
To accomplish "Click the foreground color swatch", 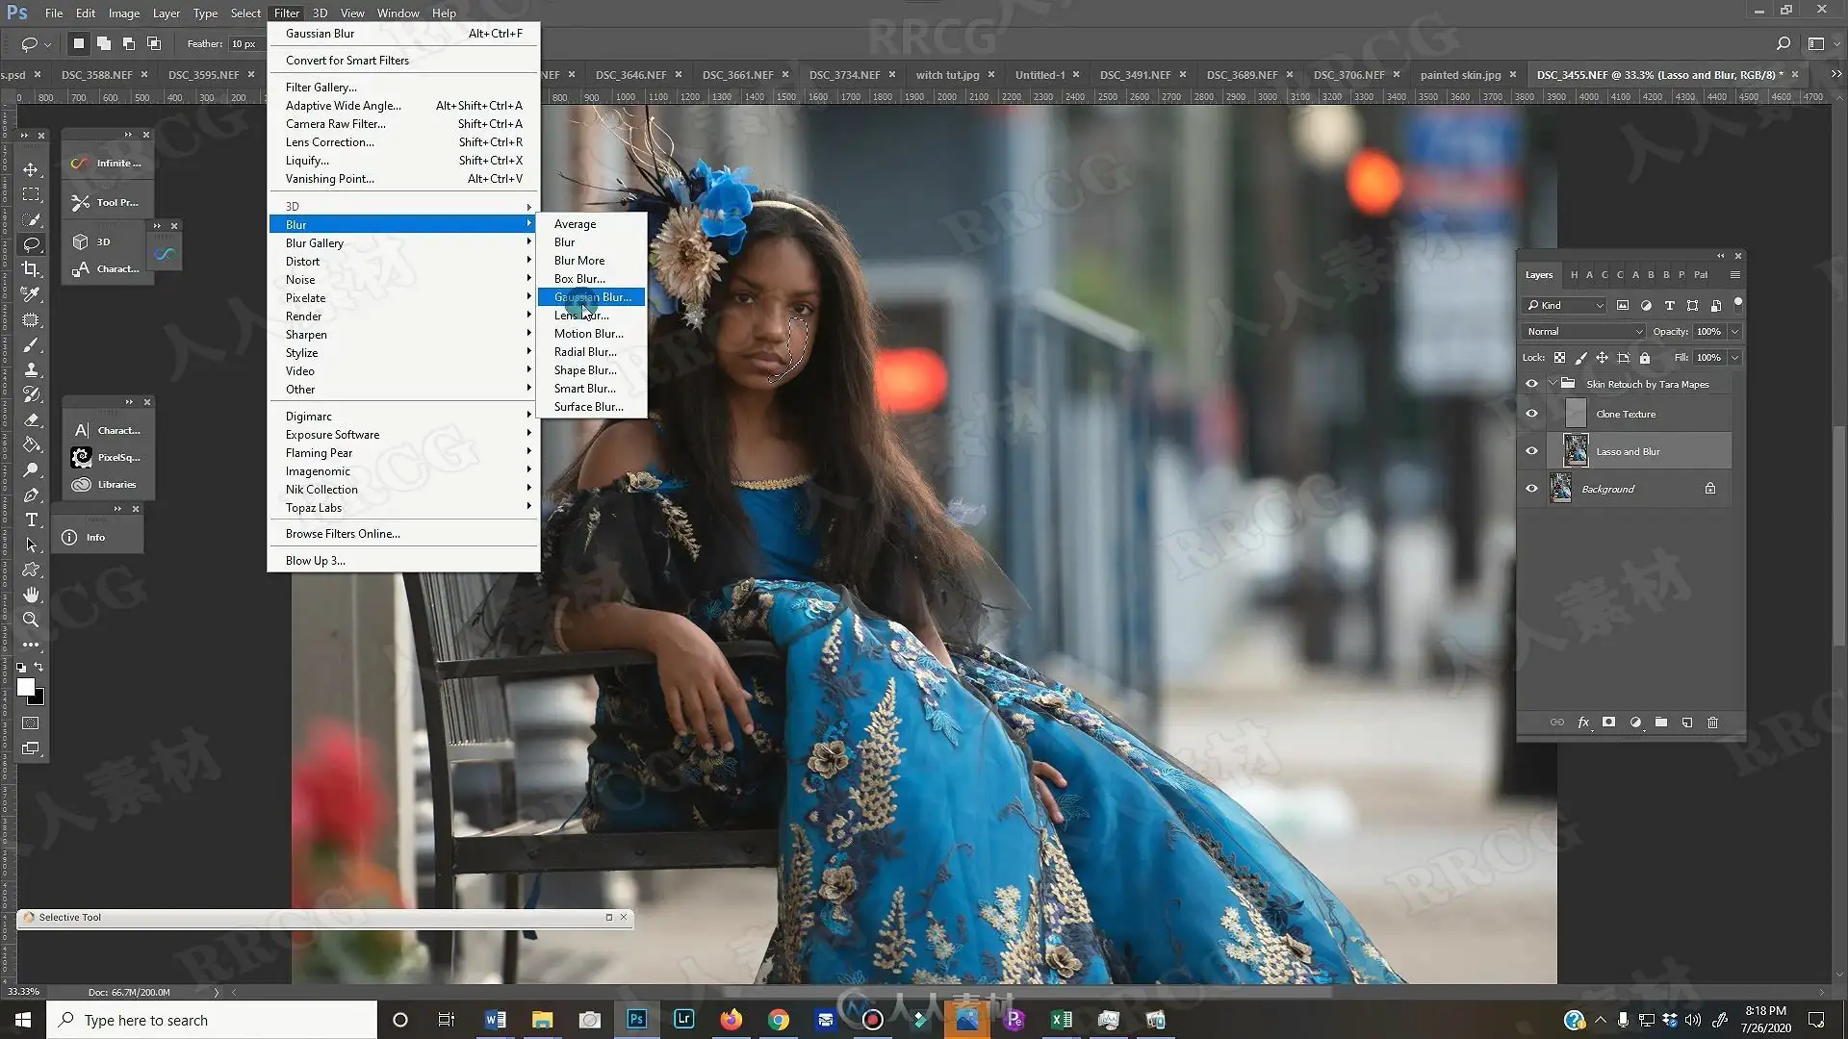I will 26,687.
